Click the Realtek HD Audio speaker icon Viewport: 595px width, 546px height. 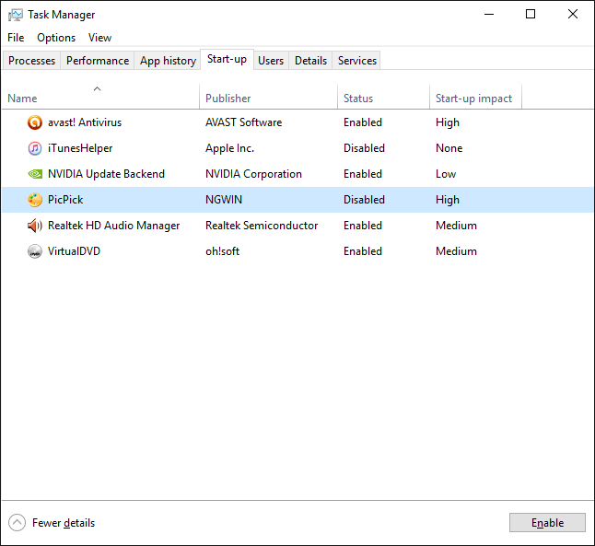tap(35, 226)
